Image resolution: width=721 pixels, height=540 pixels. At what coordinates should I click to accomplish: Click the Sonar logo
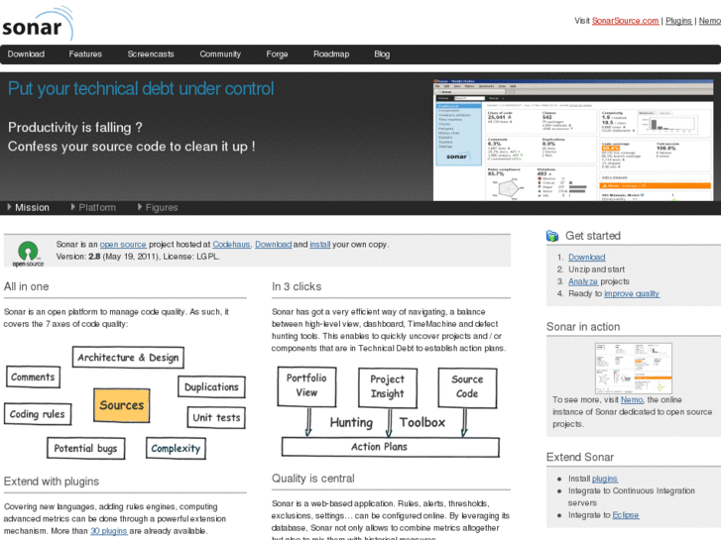(38, 23)
